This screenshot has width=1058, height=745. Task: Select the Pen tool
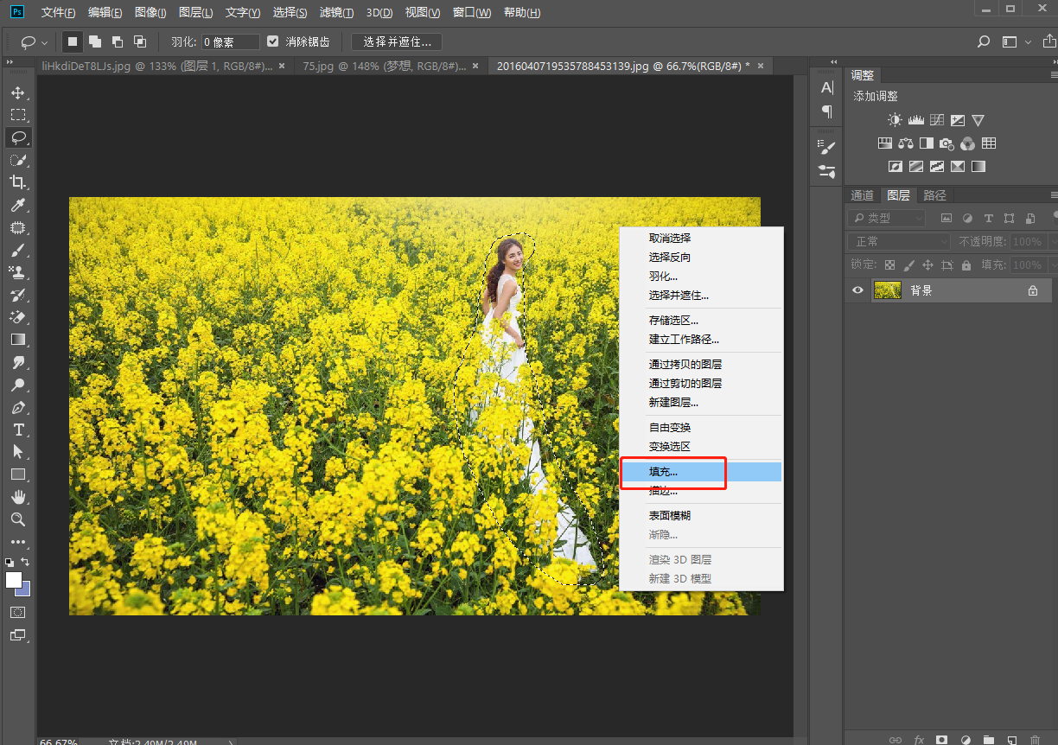[x=18, y=407]
